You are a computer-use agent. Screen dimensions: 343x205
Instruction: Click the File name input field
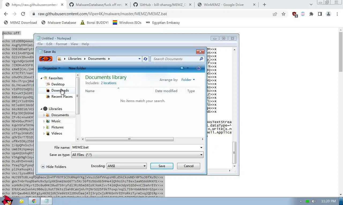[135, 147]
